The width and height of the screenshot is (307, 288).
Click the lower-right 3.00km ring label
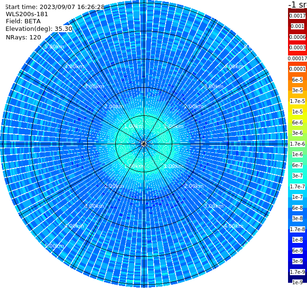214,206
